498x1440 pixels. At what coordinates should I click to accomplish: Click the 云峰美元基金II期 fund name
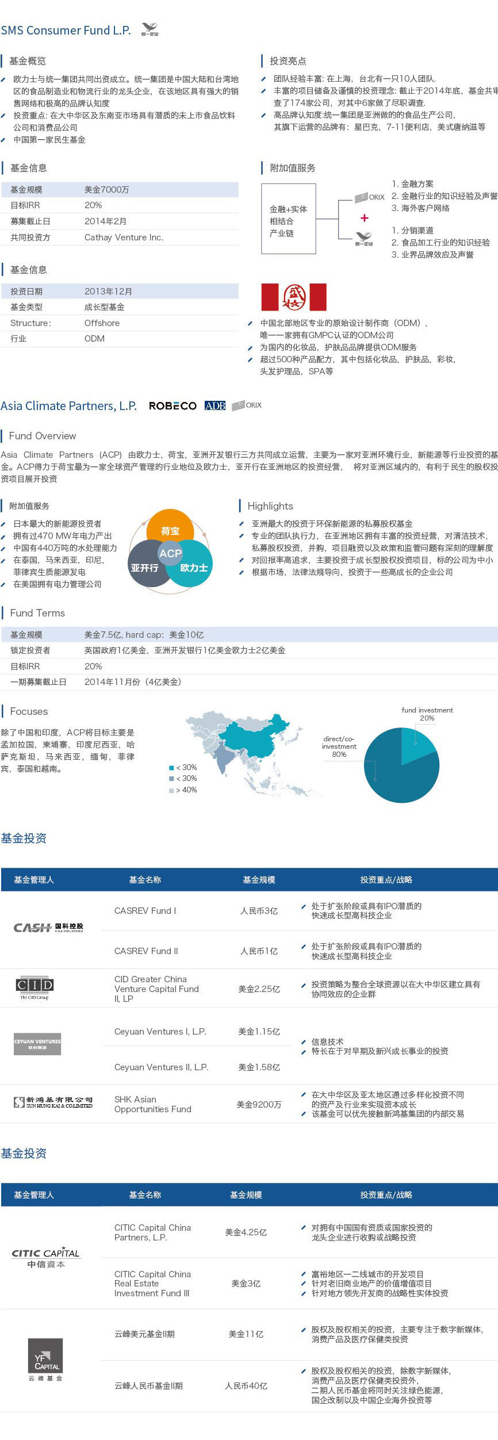click(x=144, y=1334)
